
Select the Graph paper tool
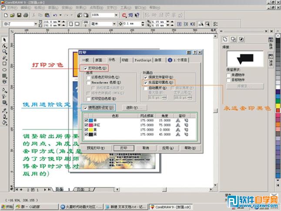pyautogui.click(x=4, y=75)
